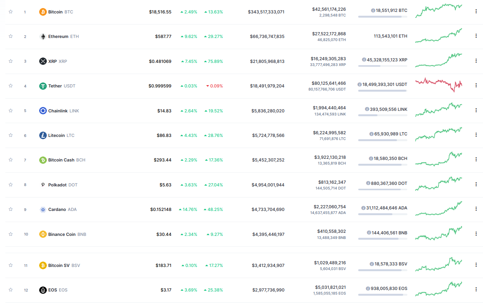Click the Ethereum diamond logo
Viewport: 483px width, 303px height.
pyautogui.click(x=43, y=36)
